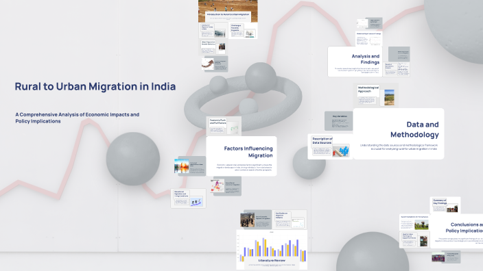The height and width of the screenshot is (271, 483).
Task: Select the "Key Studies on Migration Patterns" slide
Action: [290, 220]
